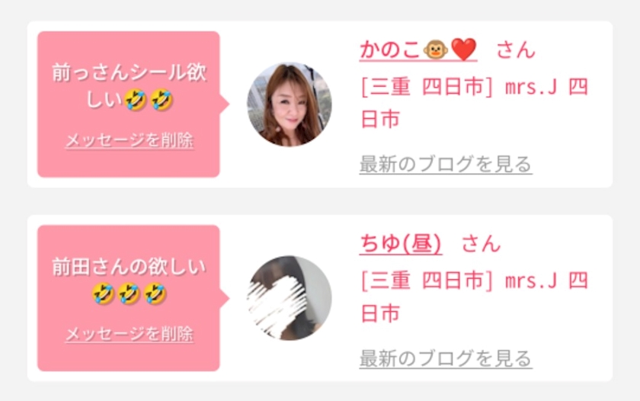Click the さん suffix after かのこ
This screenshot has height=401, width=640.
pyautogui.click(x=516, y=50)
